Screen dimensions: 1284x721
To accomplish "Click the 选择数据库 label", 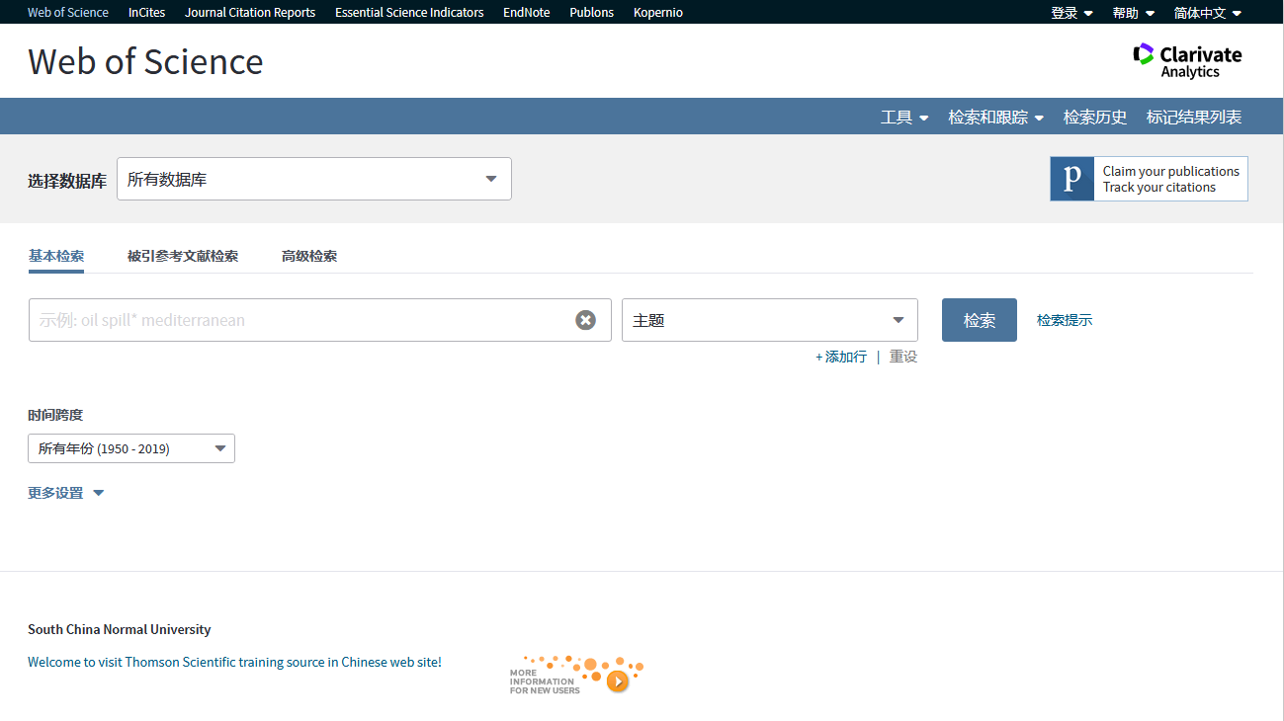I will click(x=67, y=181).
